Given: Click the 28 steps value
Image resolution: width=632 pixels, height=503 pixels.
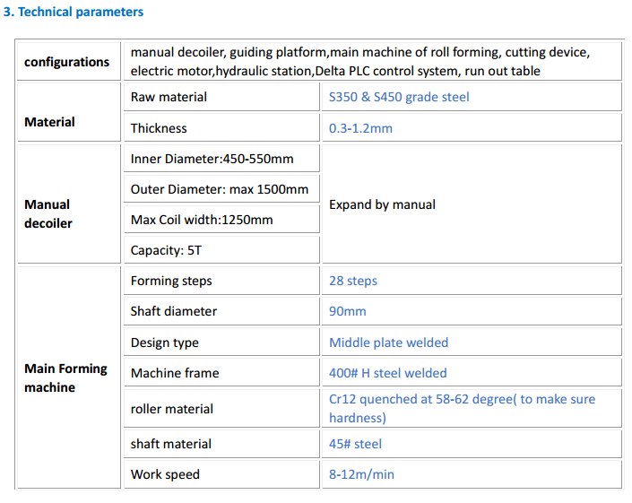Looking at the screenshot, I should coord(353,281).
